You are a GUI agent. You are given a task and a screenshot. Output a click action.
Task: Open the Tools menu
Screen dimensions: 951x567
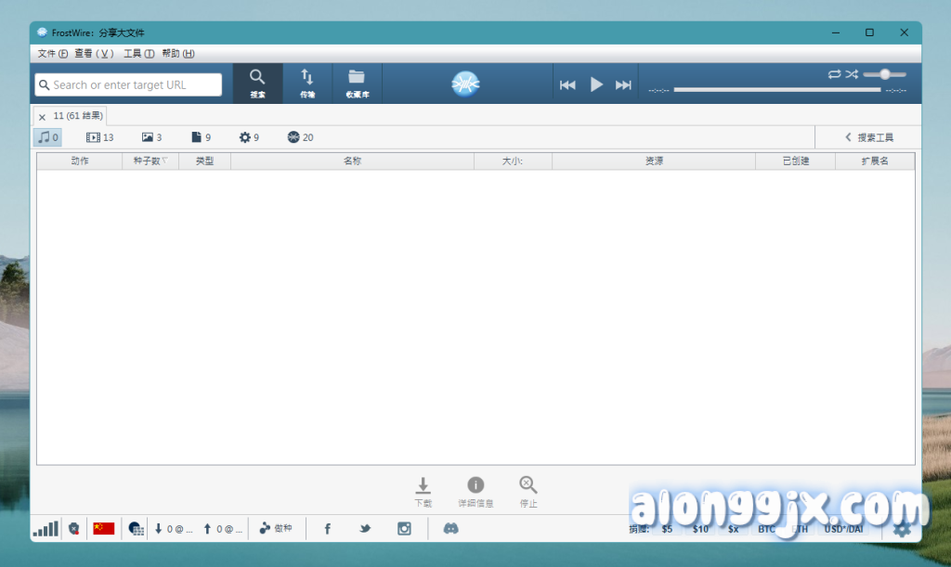[x=138, y=54]
